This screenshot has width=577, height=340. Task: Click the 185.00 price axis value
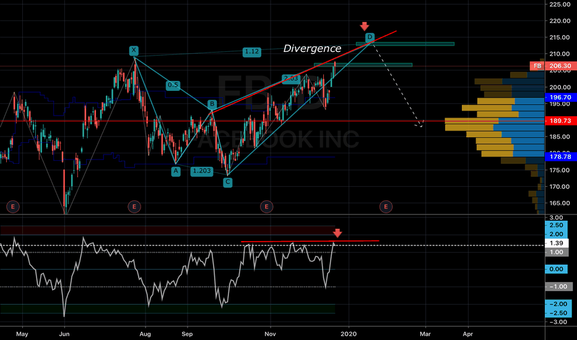click(560, 137)
